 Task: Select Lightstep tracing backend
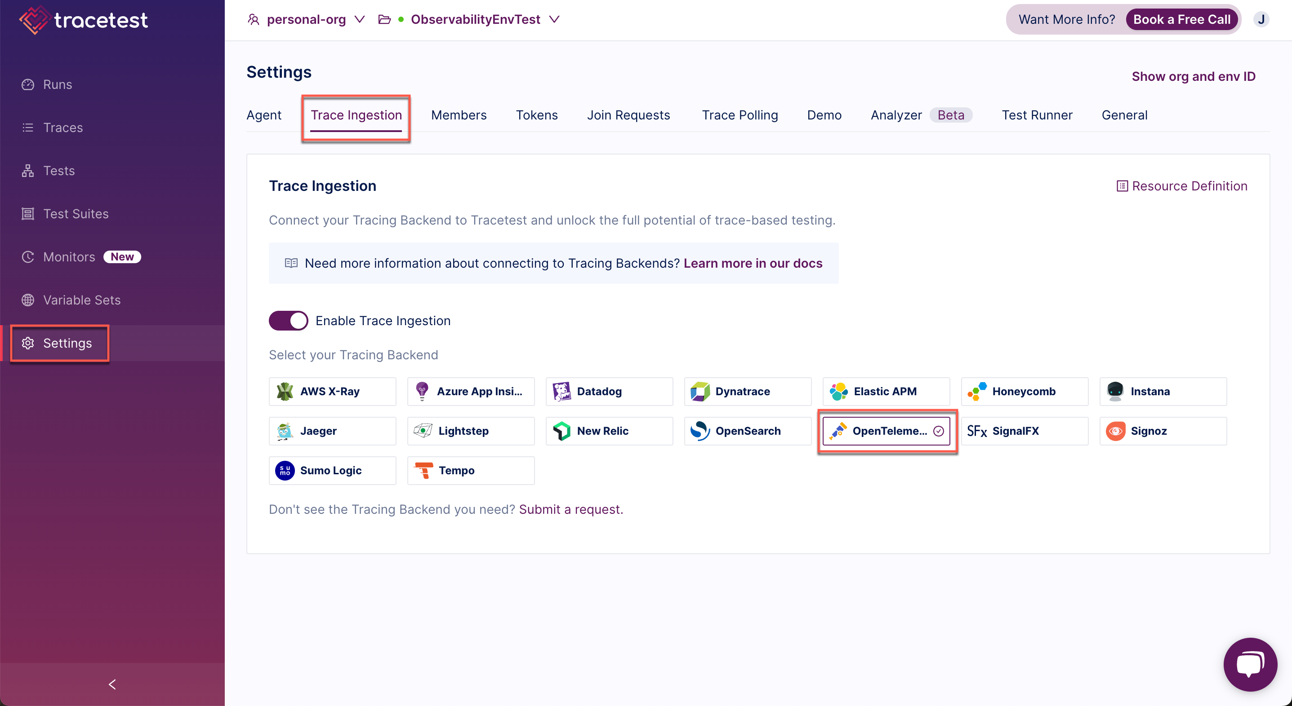(x=471, y=431)
